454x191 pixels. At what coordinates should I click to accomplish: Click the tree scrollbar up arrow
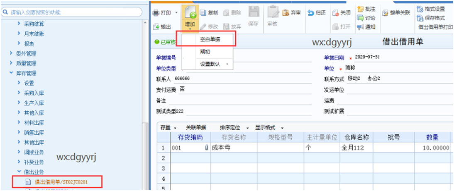[x=146, y=23]
